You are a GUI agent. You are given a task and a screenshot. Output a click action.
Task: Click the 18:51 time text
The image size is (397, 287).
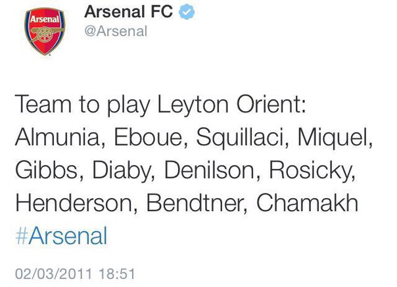117,274
